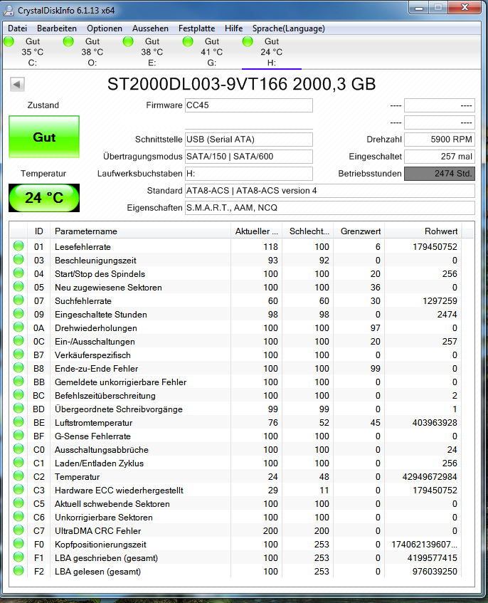Viewport: 488px width, 603px height.
Task: Open the Aussehen menu
Action: [150, 28]
